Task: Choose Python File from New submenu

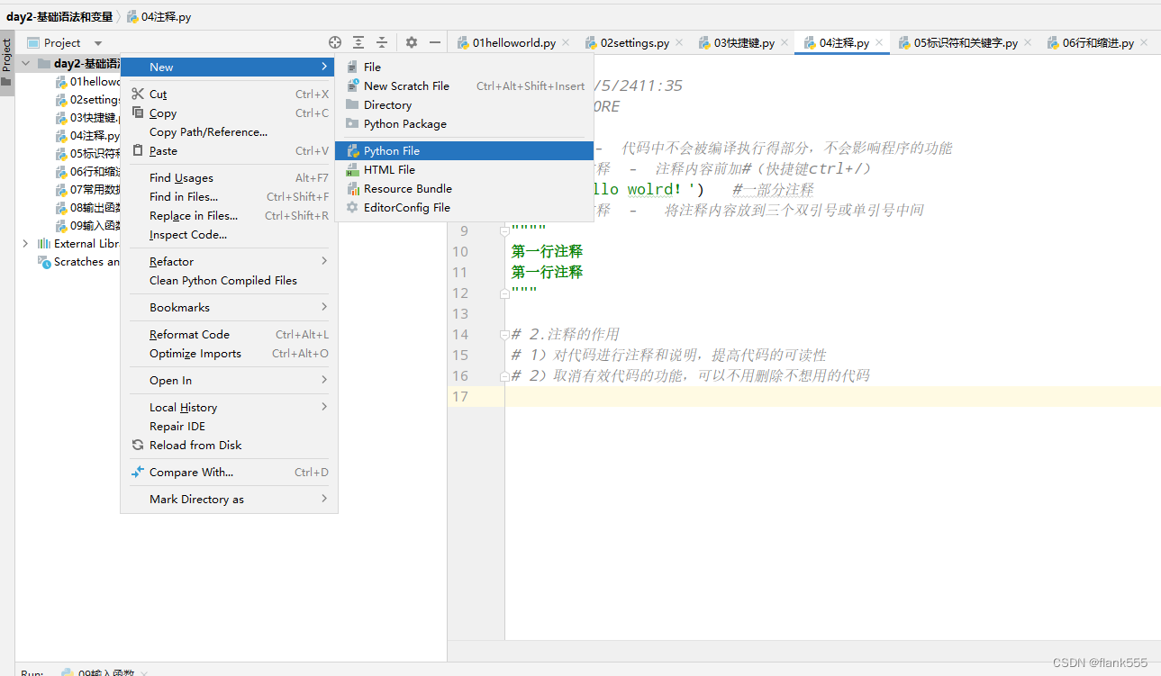Action: click(464, 150)
